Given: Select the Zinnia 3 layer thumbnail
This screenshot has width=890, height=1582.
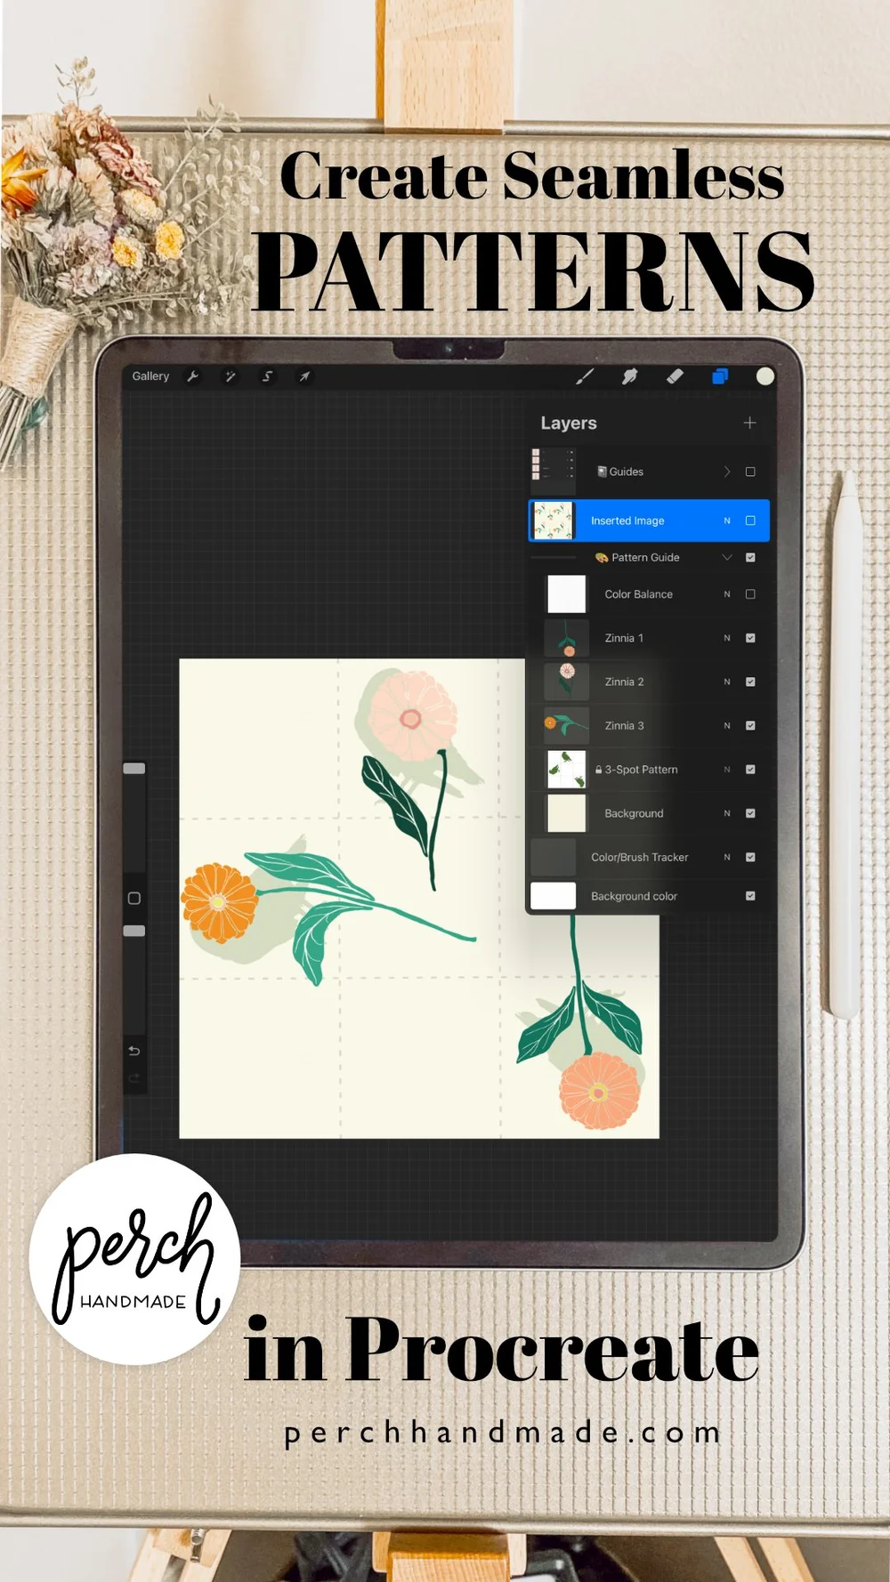Looking at the screenshot, I should point(566,725).
